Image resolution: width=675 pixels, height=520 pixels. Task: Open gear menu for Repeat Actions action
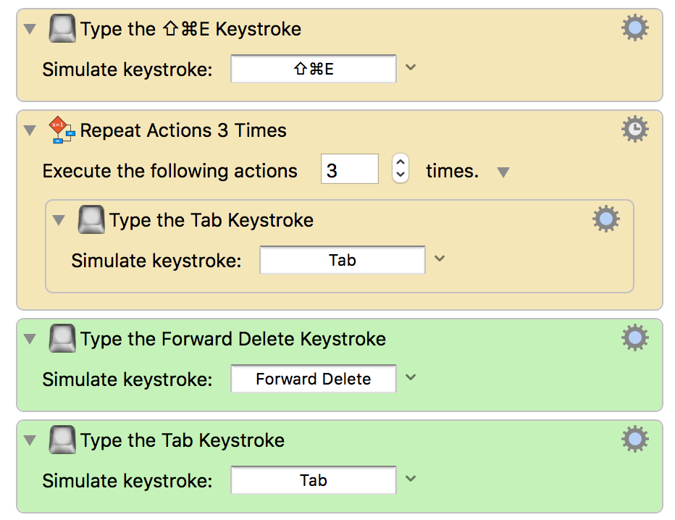(635, 129)
